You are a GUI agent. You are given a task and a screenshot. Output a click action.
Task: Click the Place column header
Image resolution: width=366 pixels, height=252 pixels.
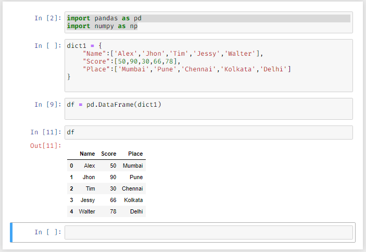coord(135,154)
